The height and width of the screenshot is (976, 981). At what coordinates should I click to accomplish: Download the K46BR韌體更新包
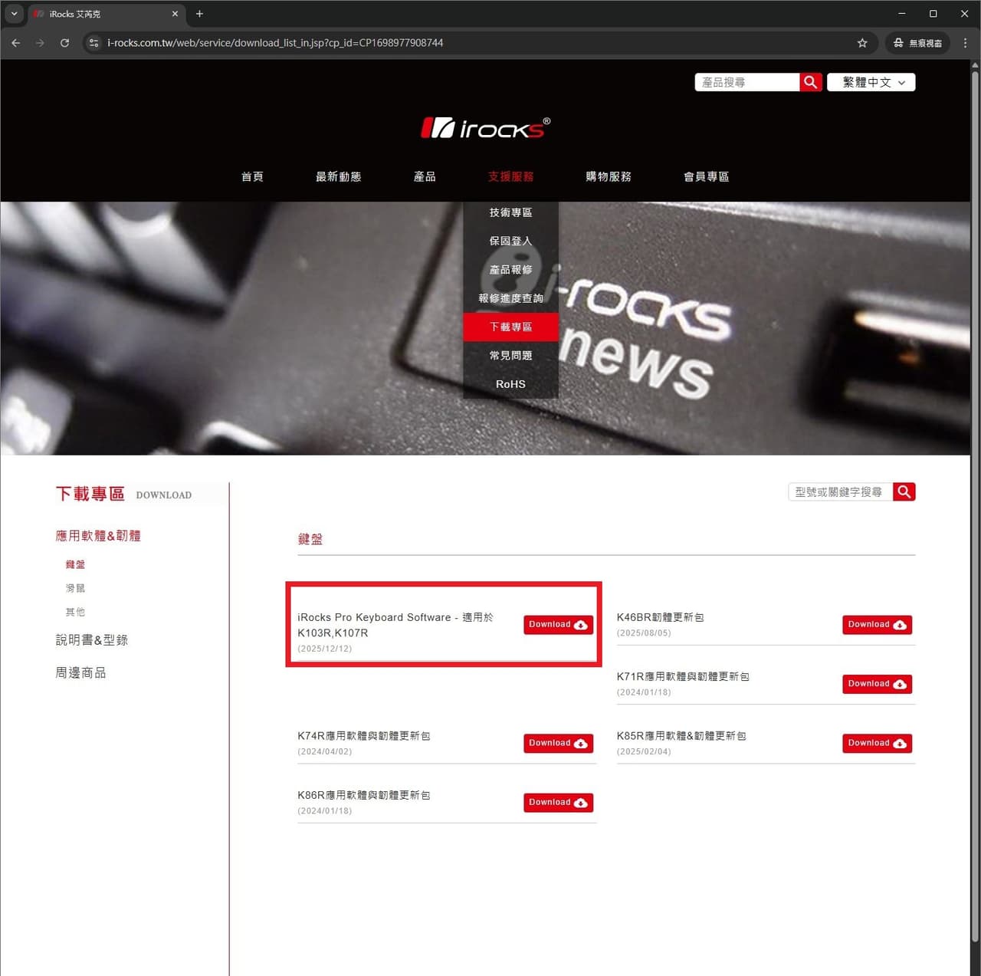[x=877, y=625]
